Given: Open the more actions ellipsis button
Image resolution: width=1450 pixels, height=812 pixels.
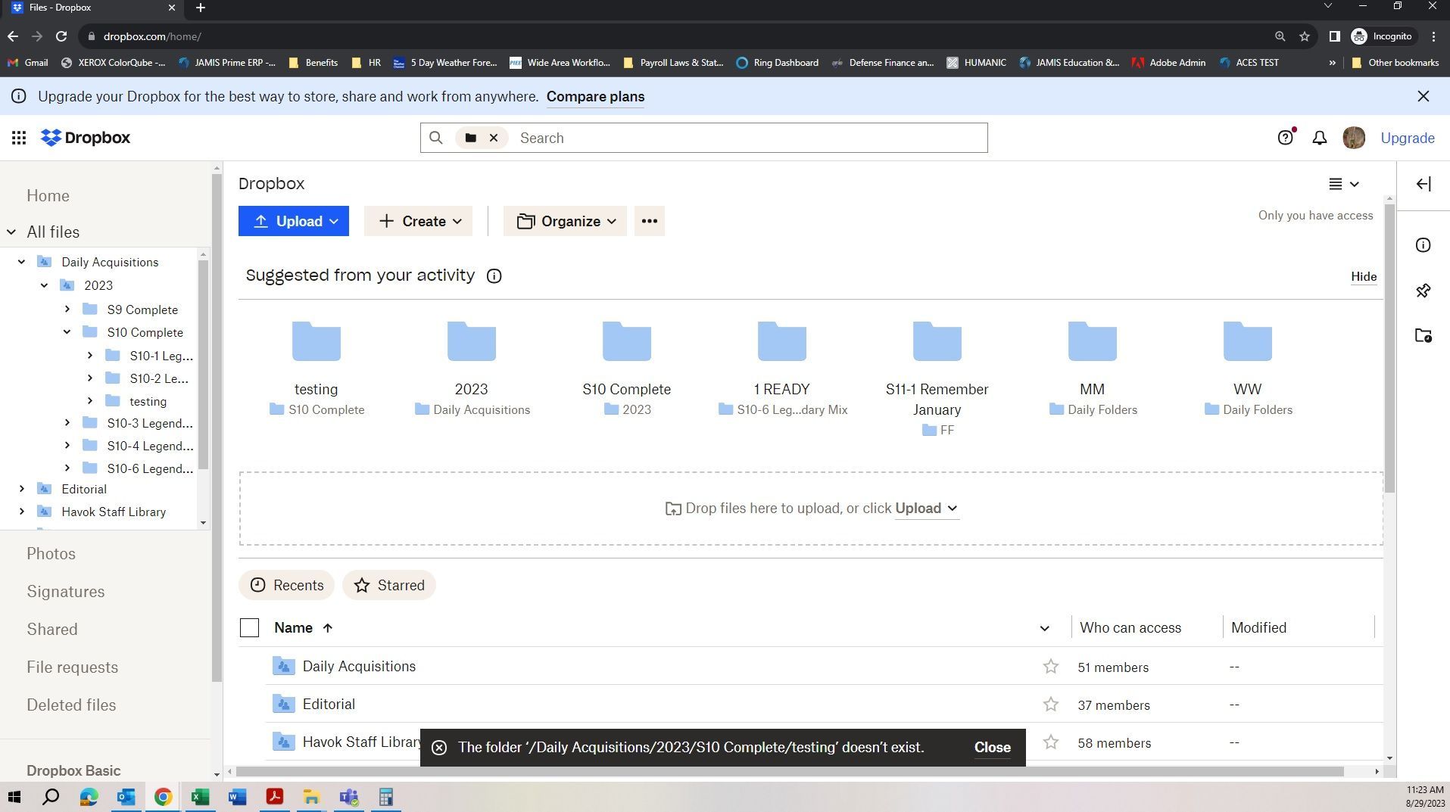Looking at the screenshot, I should pyautogui.click(x=649, y=221).
